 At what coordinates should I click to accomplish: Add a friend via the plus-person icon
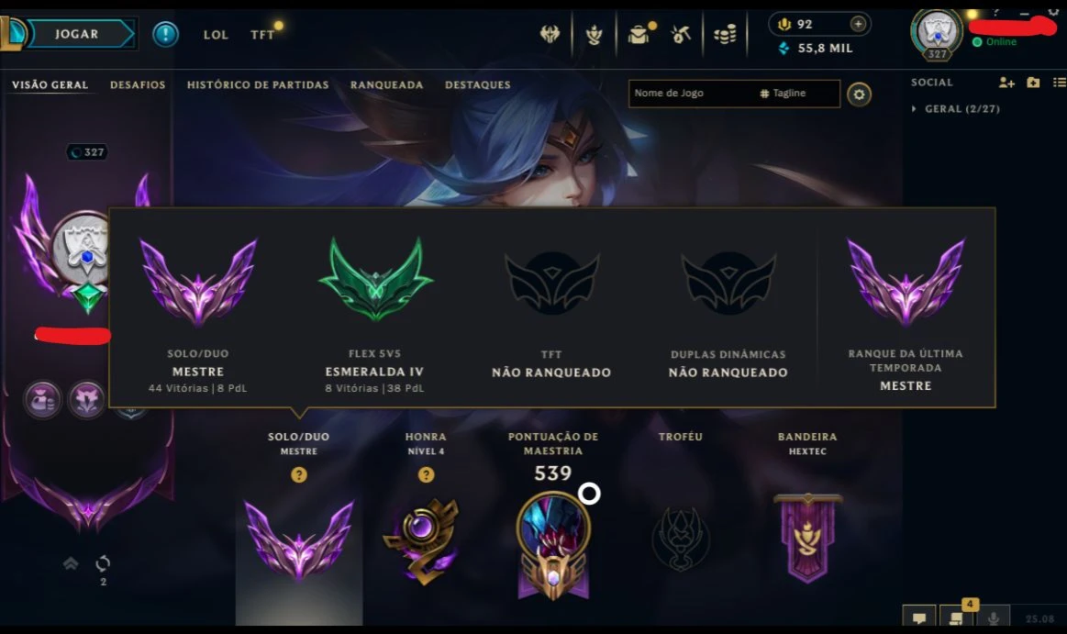click(x=1006, y=83)
